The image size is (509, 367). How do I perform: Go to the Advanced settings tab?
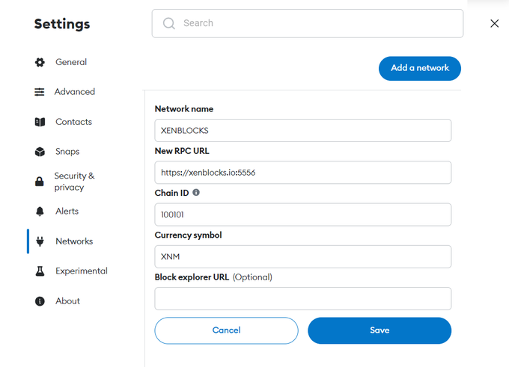pos(75,92)
